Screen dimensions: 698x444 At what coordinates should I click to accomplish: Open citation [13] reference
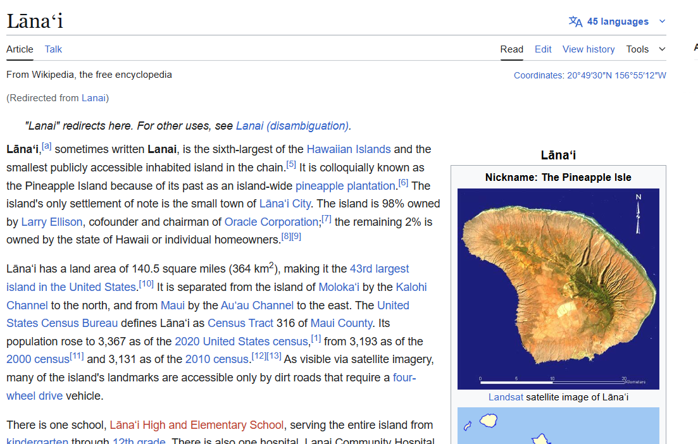(274, 356)
